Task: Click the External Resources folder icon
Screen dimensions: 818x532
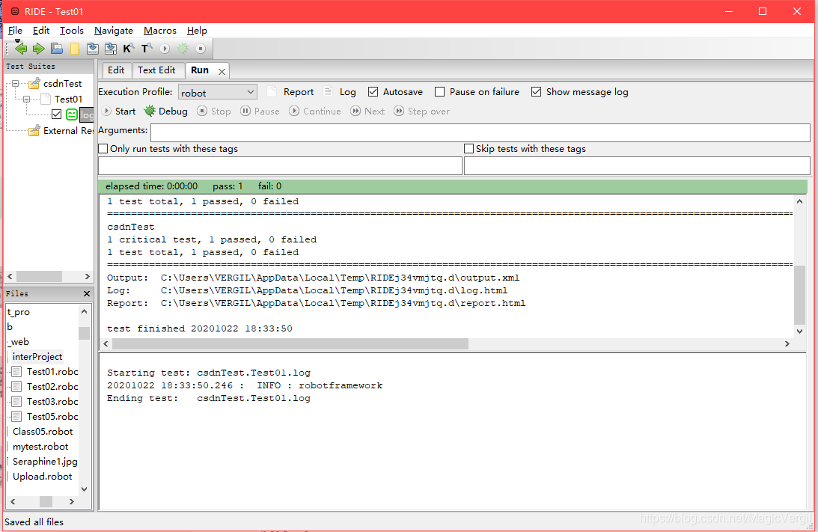Action: click(34, 130)
